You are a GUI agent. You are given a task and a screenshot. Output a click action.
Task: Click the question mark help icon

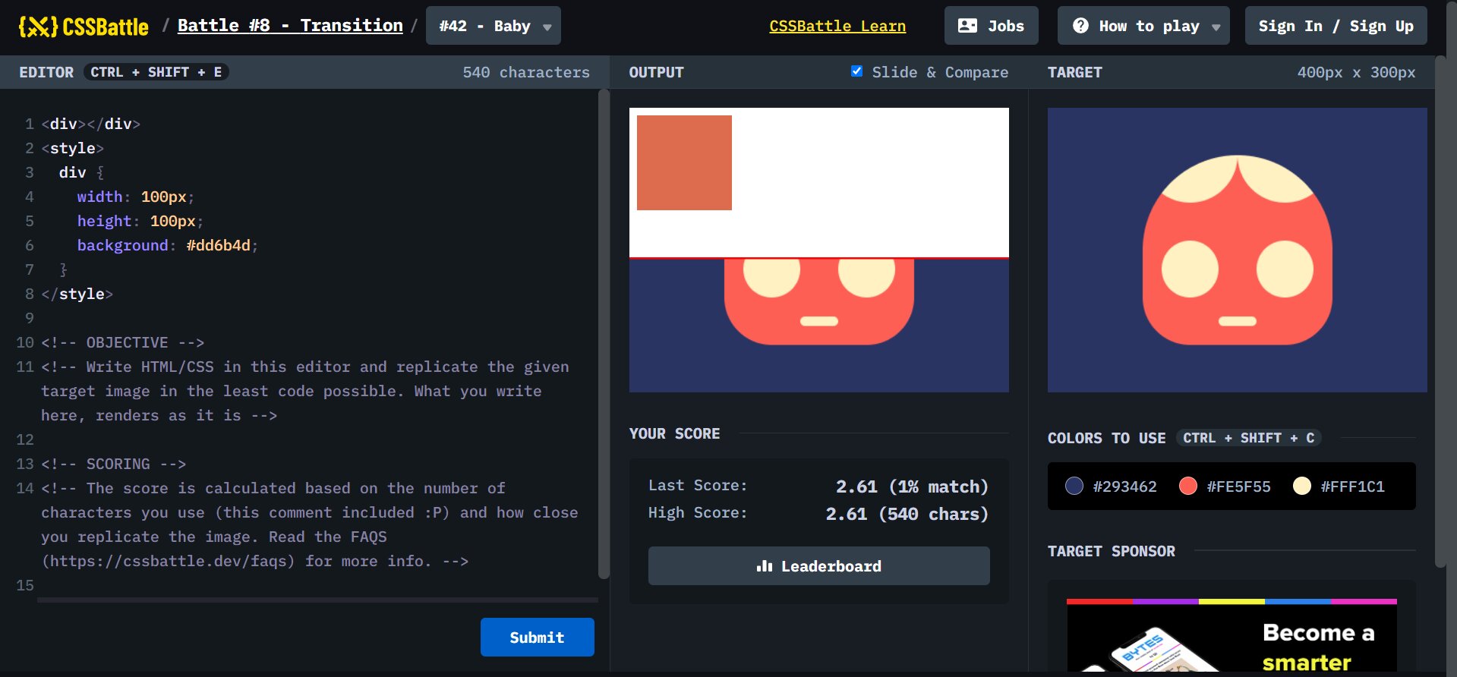click(1080, 26)
